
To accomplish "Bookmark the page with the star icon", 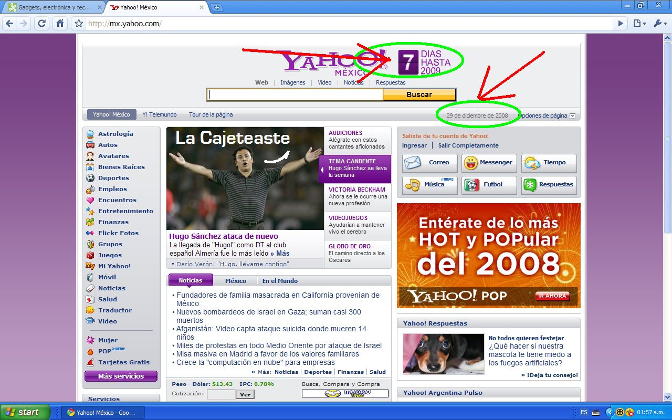I will click(79, 23).
